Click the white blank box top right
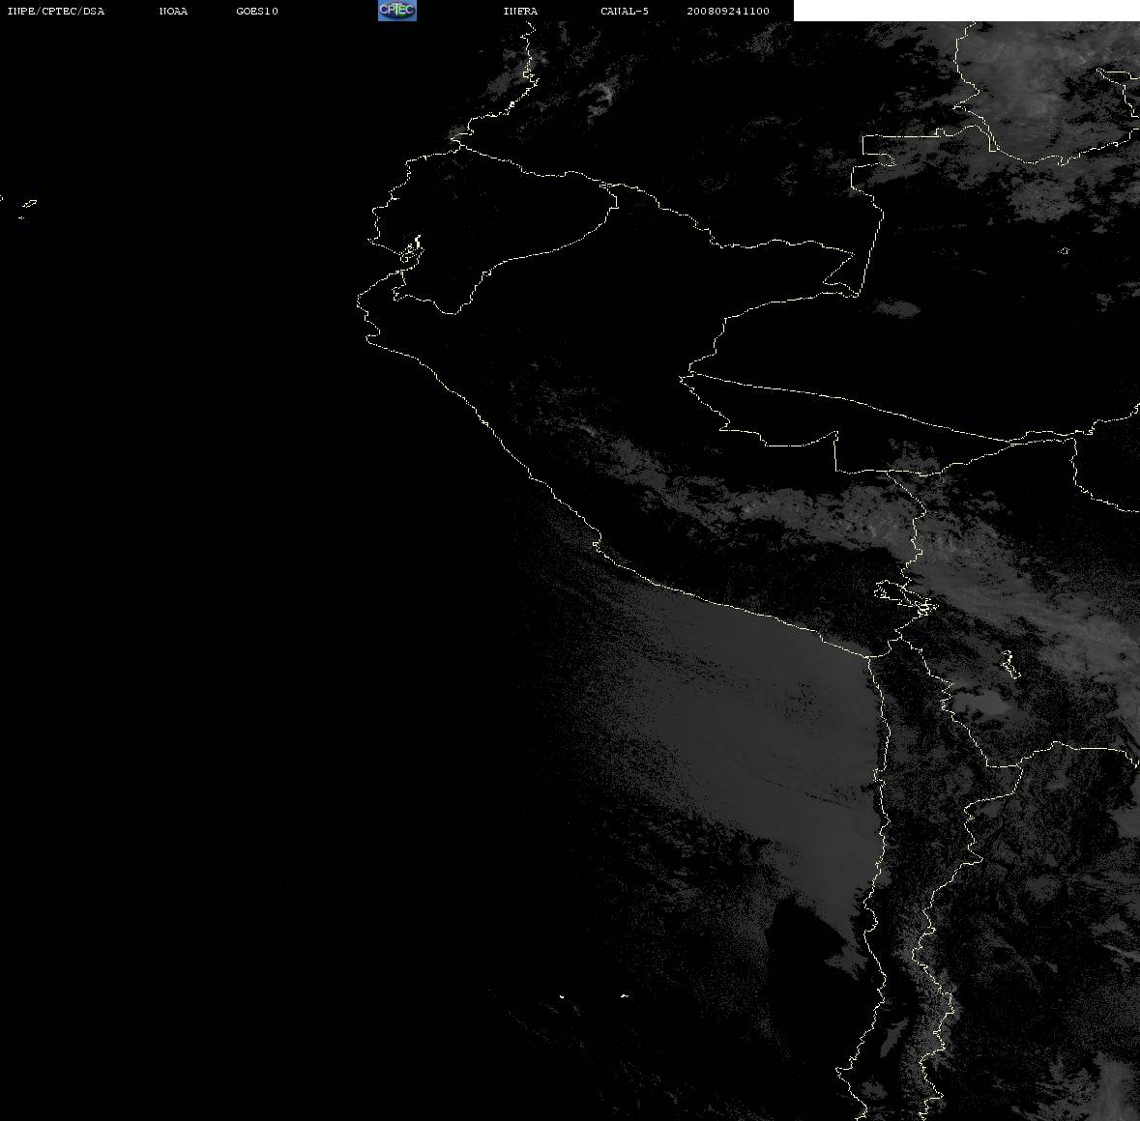 [x=966, y=11]
